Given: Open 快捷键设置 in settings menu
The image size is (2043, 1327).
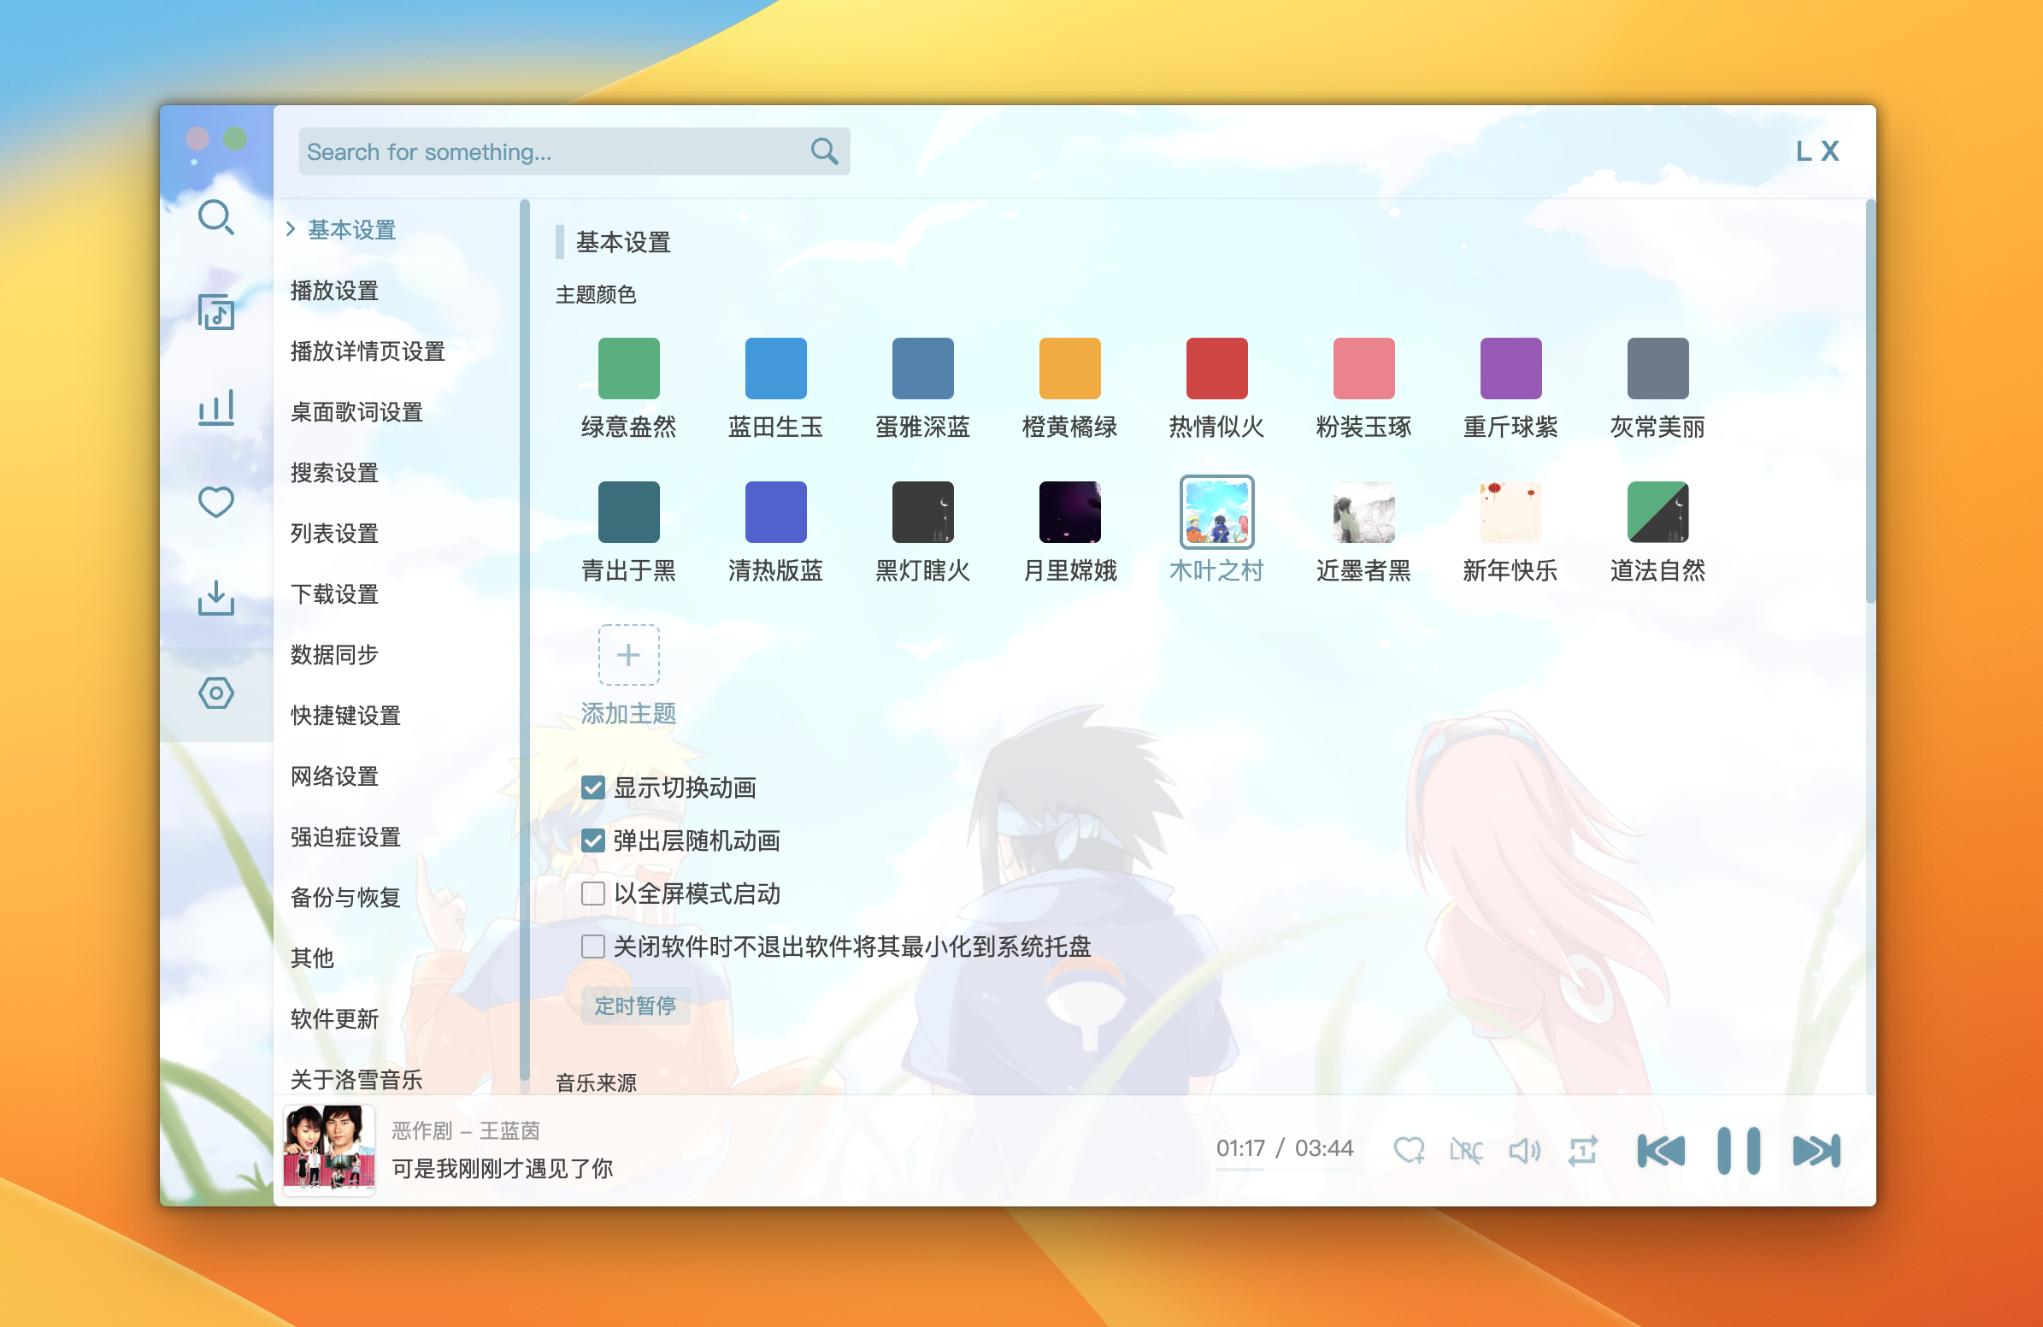Looking at the screenshot, I should click(345, 715).
